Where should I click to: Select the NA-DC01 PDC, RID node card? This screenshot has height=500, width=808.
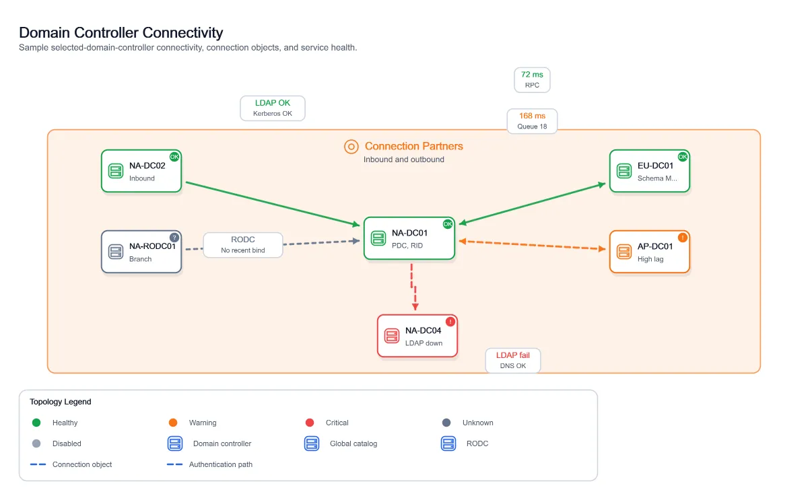(x=409, y=238)
